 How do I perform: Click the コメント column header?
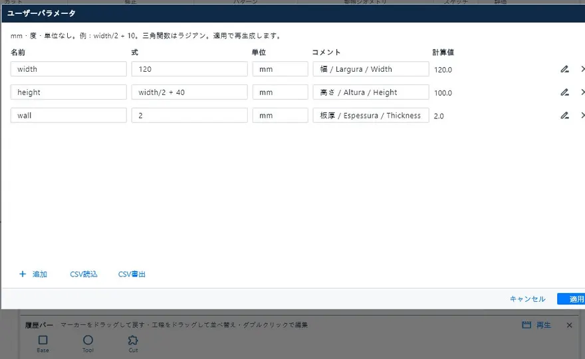[x=326, y=53]
